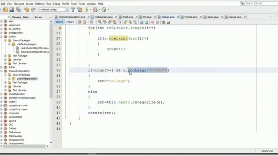Viewport: 278px width, 156px height.
Task: Collapse the bucket project node
Action: (x=1, y=36)
